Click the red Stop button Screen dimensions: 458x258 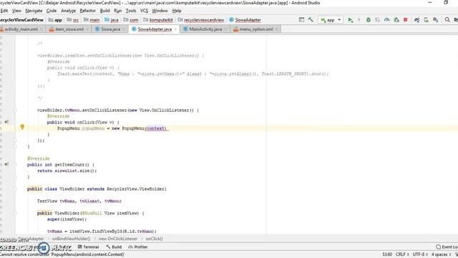(406, 19)
